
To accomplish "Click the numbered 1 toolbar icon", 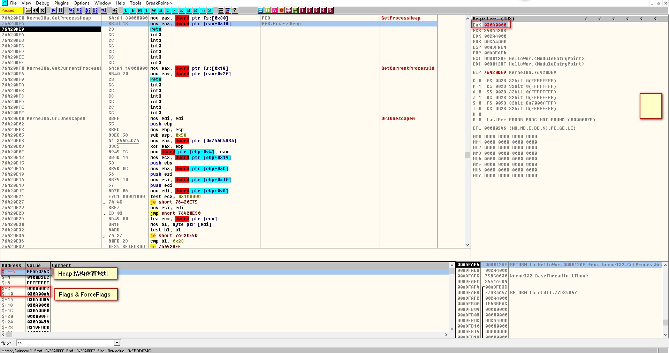I will pyautogui.click(x=303, y=10).
